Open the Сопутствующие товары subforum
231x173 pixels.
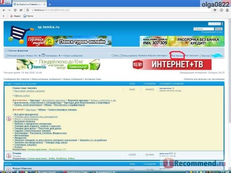click(62, 110)
